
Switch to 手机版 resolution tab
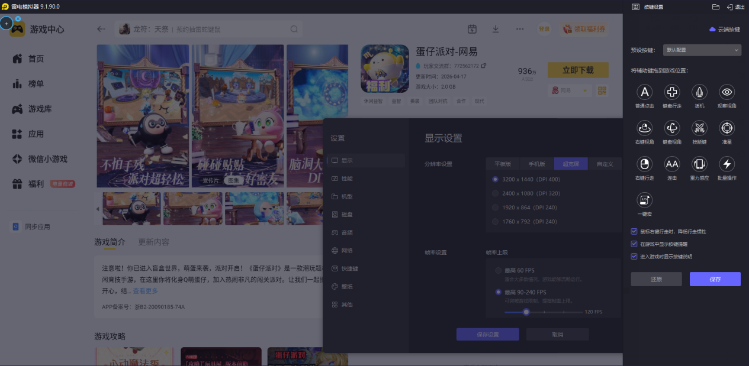pos(537,164)
